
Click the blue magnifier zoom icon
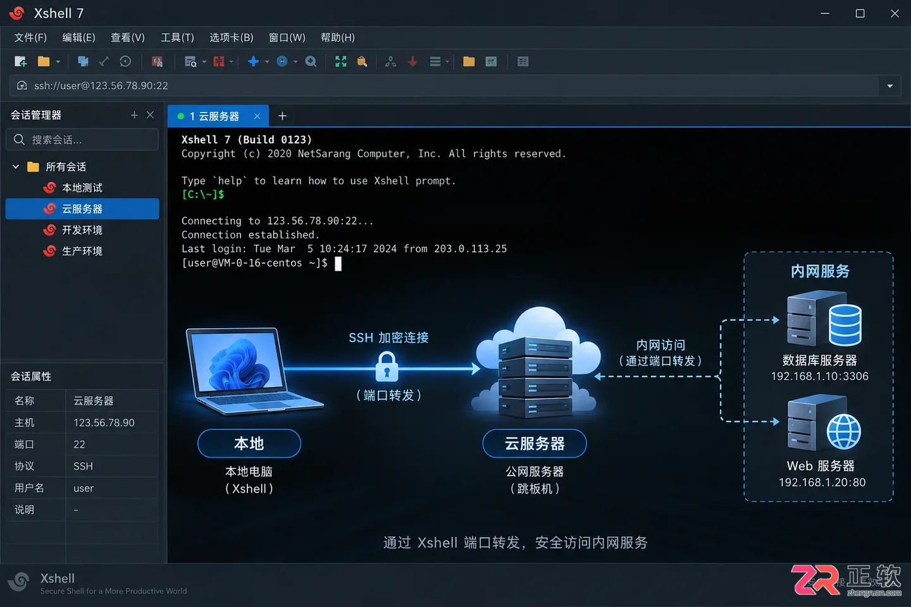pos(311,61)
